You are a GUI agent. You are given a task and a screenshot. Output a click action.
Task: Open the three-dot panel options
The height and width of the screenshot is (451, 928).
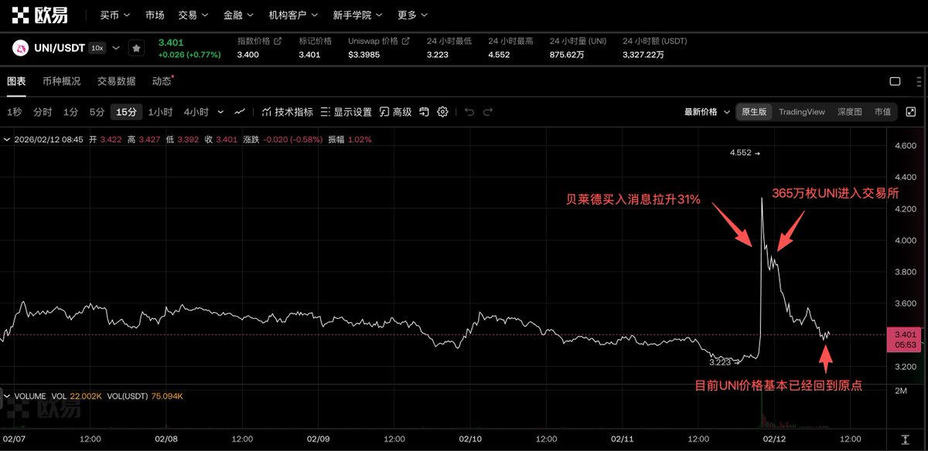(918, 81)
